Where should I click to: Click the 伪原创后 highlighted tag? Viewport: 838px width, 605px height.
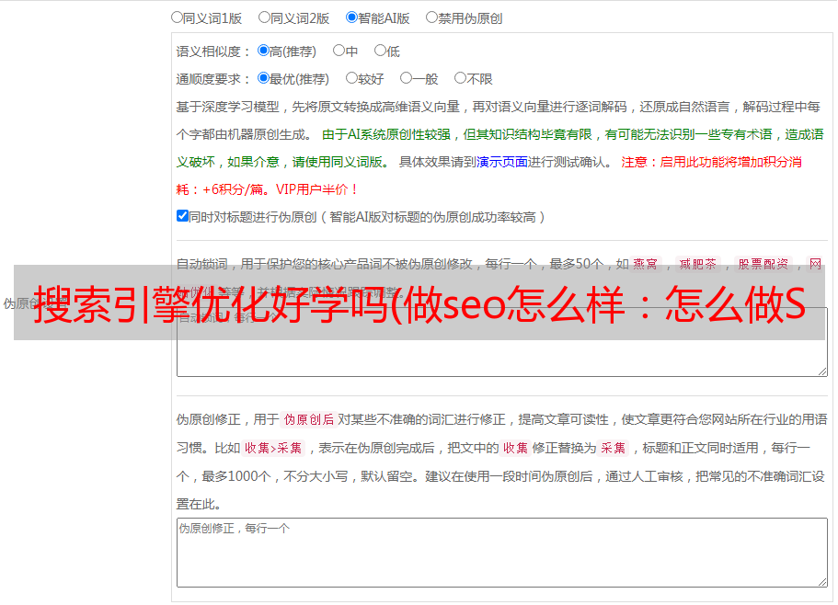[x=309, y=419]
